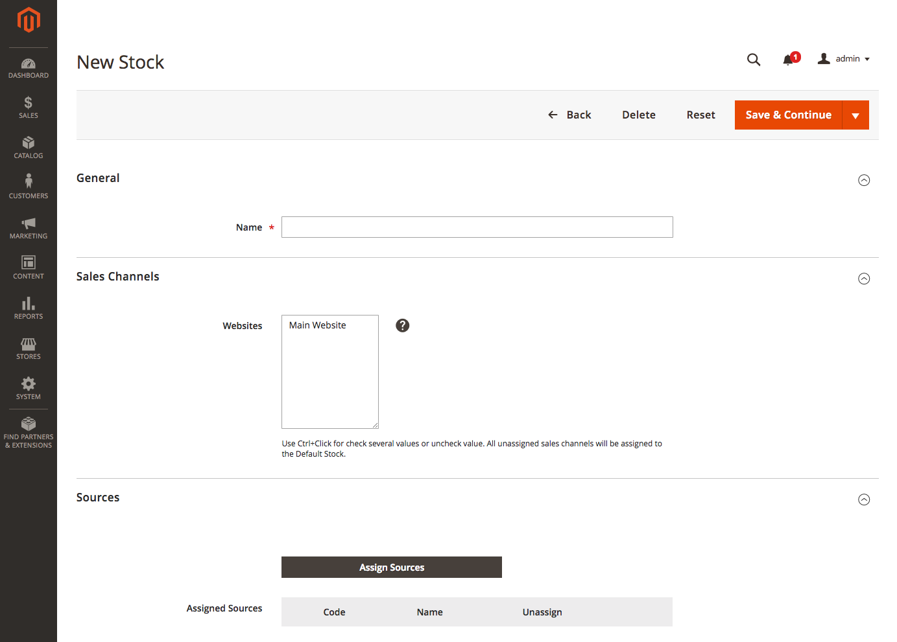Open the notifications bell
This screenshot has height=642, width=897.
click(789, 60)
